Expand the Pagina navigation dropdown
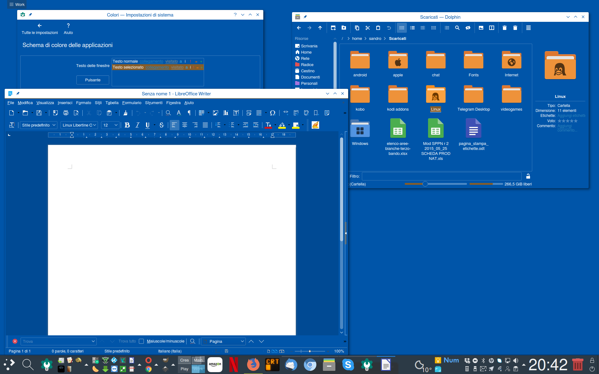 (242, 341)
